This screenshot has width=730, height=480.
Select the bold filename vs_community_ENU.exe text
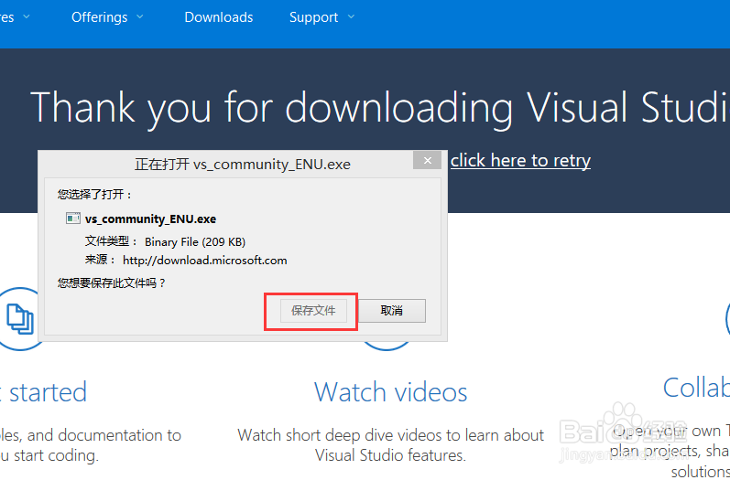coord(150,219)
